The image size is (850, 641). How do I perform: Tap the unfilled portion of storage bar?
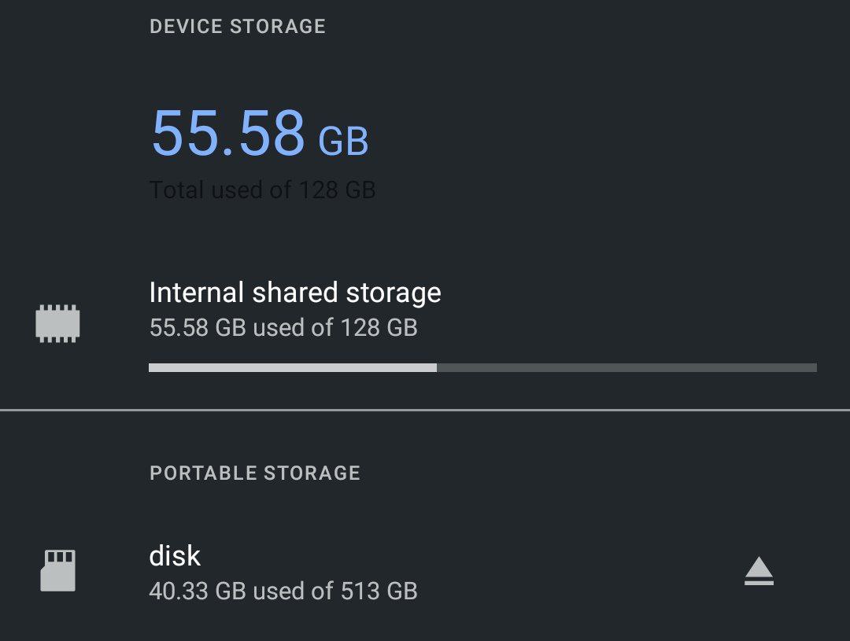(x=626, y=368)
